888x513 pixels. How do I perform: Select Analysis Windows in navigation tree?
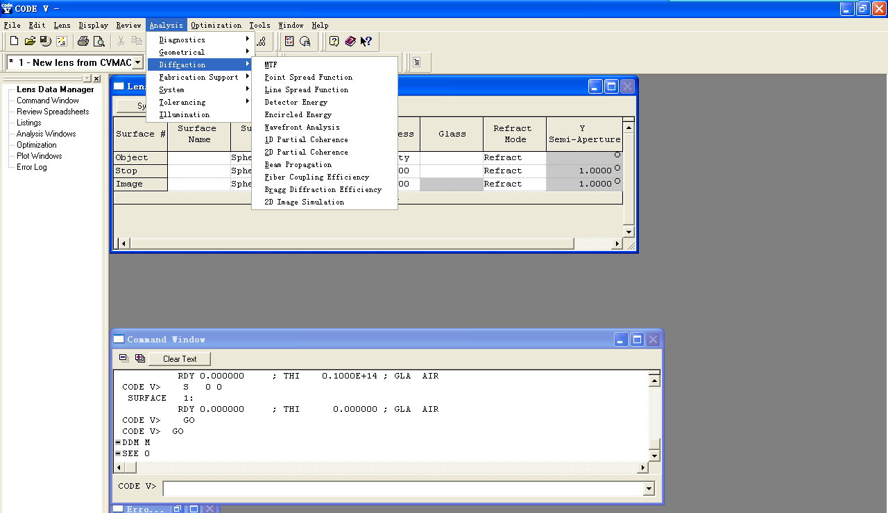pos(46,134)
